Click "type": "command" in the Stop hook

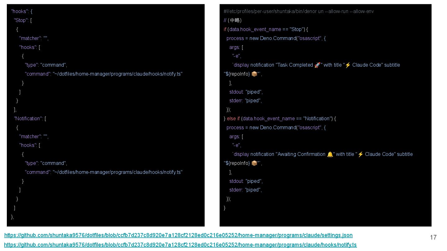tap(46, 65)
